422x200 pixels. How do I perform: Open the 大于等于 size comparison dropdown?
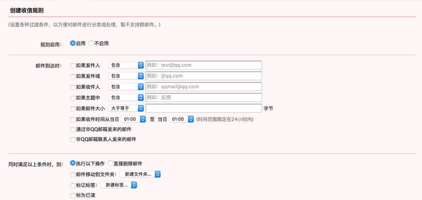[126, 108]
